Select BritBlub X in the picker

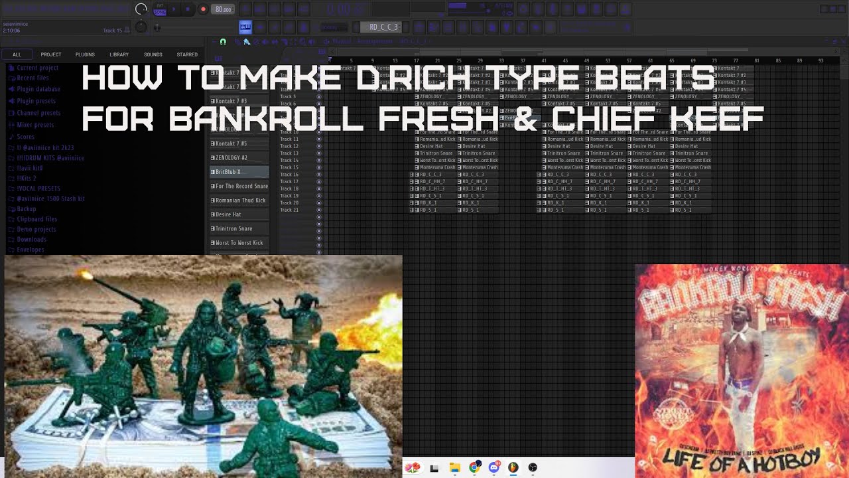click(239, 172)
